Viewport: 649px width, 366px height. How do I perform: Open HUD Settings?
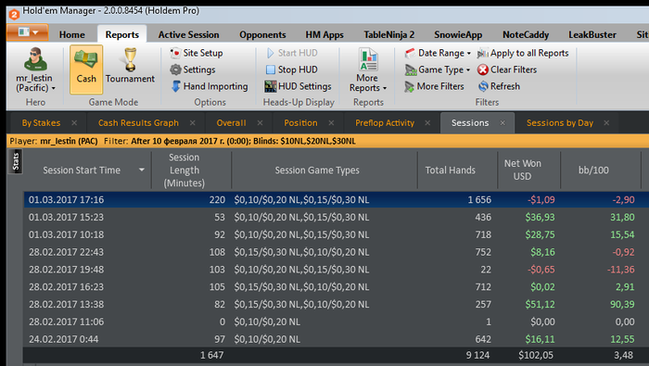(x=299, y=86)
